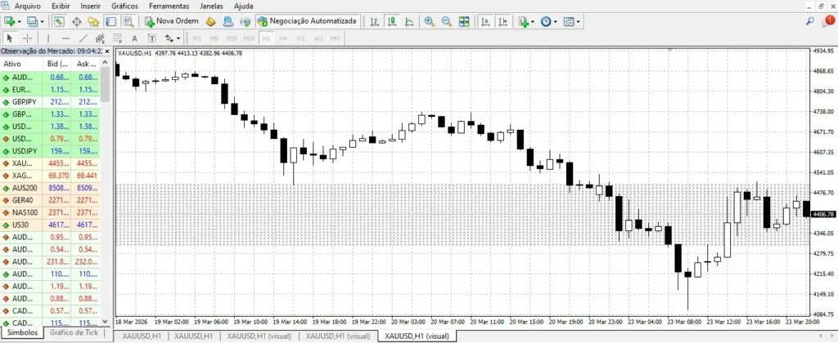Image resolution: width=838 pixels, height=343 pixels.
Task: Expand the Profiles dropdown arrow
Action: point(43,22)
